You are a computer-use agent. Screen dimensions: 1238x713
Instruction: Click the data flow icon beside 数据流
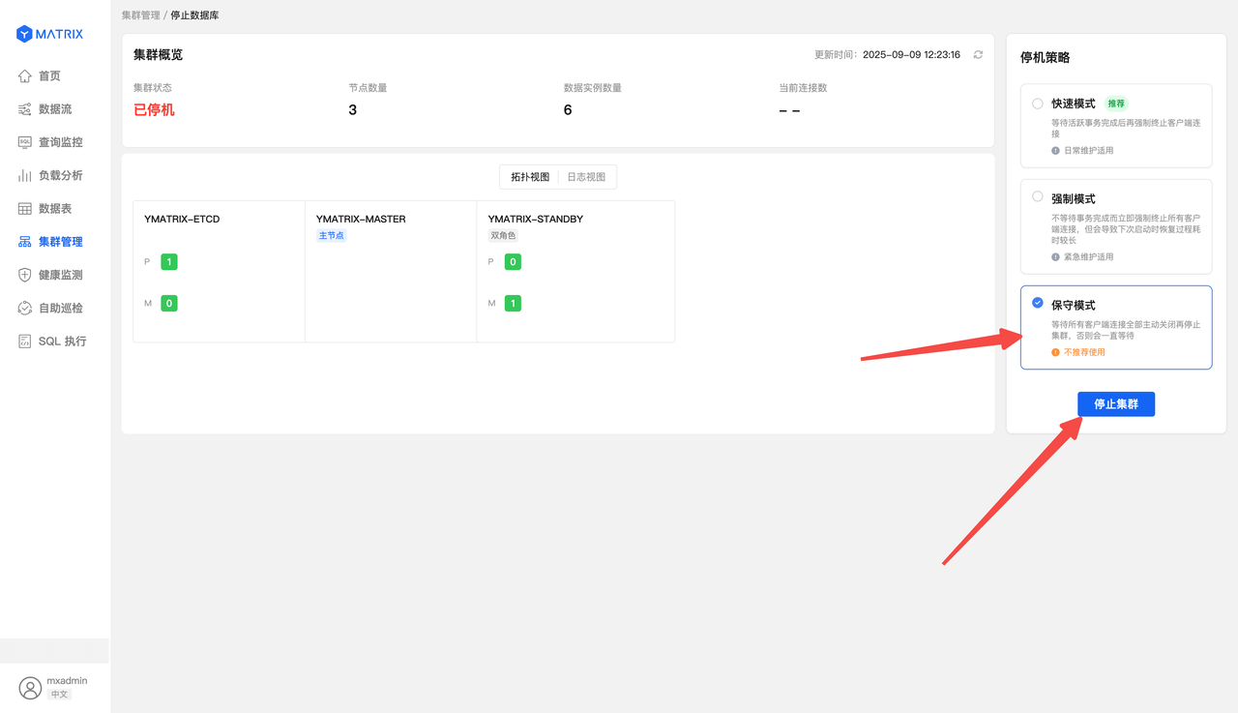25,109
